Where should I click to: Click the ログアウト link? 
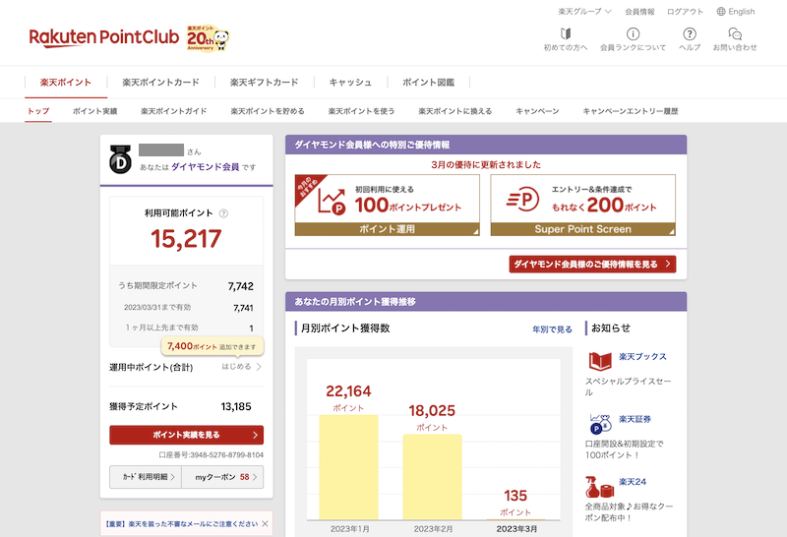click(x=685, y=12)
